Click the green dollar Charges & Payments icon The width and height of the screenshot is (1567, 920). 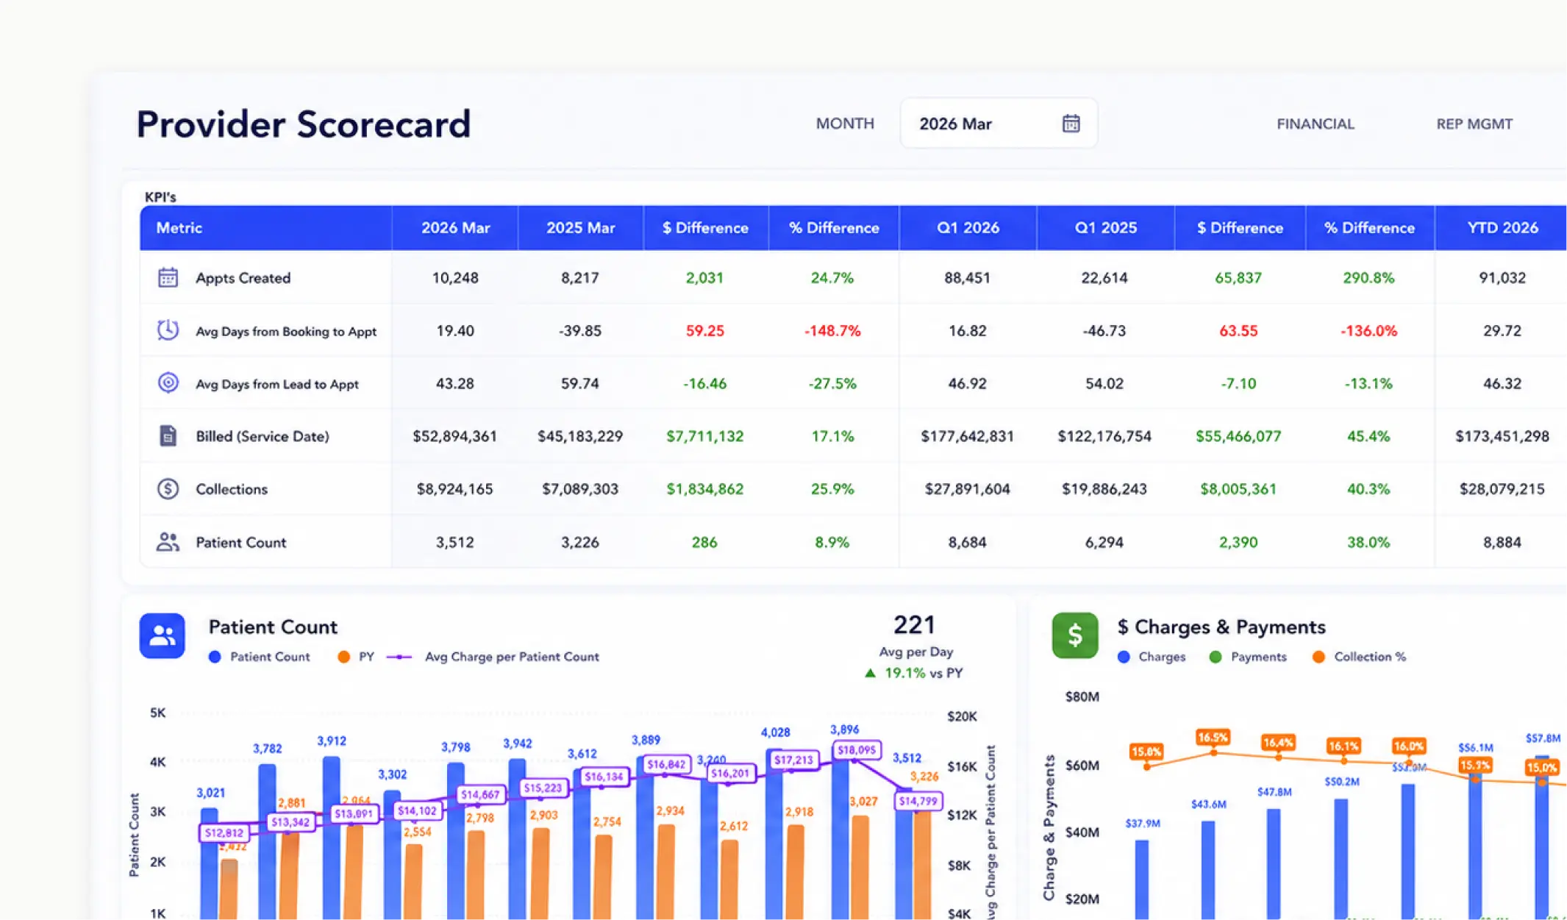(1074, 635)
